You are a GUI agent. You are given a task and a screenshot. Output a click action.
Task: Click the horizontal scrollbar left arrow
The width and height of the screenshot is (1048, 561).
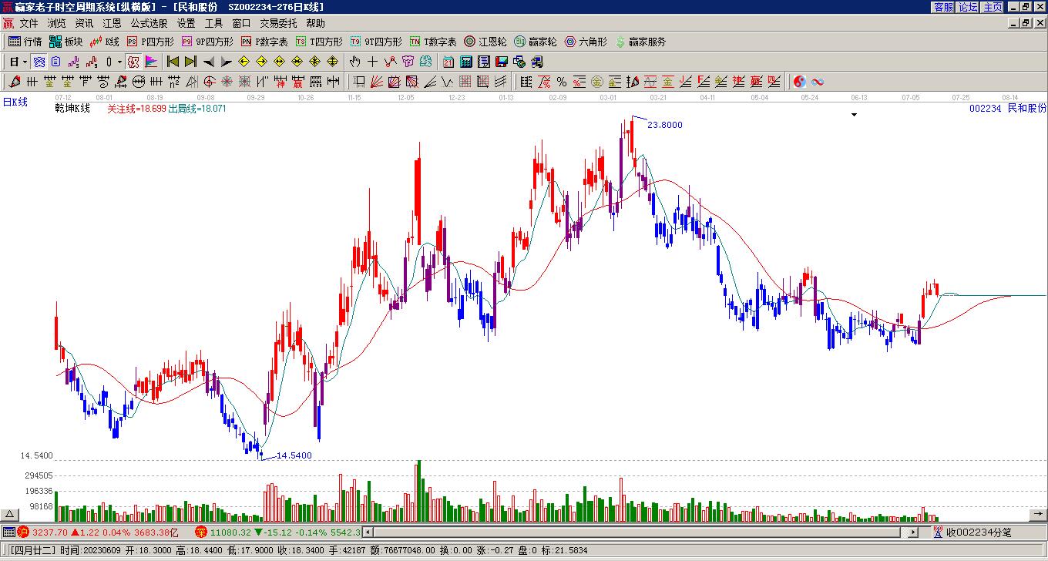[x=368, y=532]
